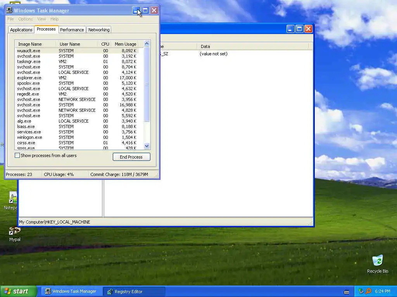Click the End Process button
Image resolution: width=397 pixels, height=297 pixels.
pos(131,157)
